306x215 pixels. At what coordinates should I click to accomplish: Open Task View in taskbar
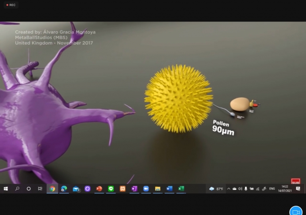click(x=40, y=189)
